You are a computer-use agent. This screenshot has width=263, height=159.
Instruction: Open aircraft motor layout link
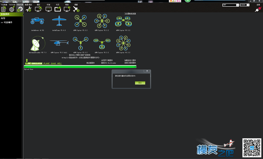tap(130, 13)
